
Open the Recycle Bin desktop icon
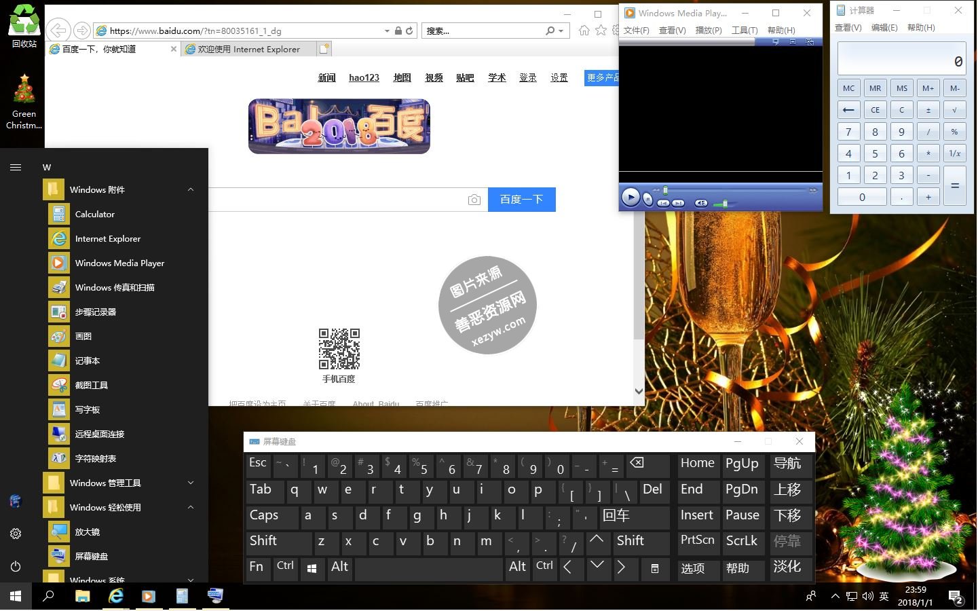click(24, 26)
